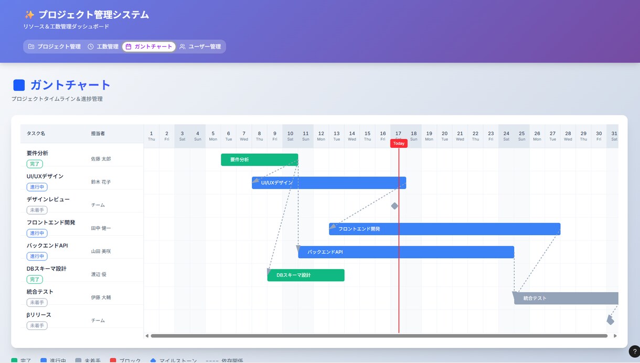The height and width of the screenshot is (363, 640).
Task: Click the sparkle icon beside プロジェクト管理システム title
Action: pyautogui.click(x=29, y=15)
